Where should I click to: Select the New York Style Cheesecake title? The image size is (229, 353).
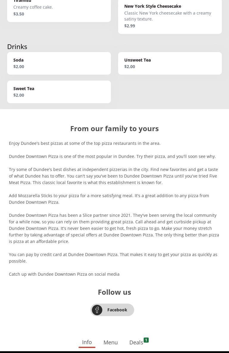click(x=153, y=6)
